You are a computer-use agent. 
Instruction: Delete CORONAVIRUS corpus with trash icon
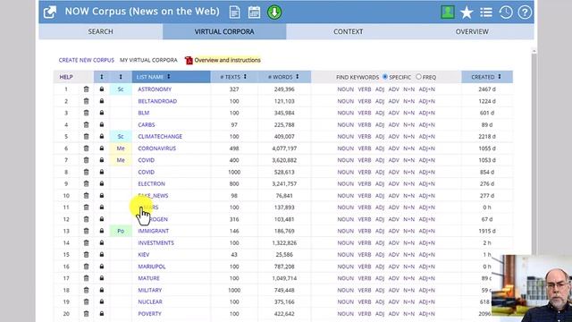pyautogui.click(x=86, y=148)
